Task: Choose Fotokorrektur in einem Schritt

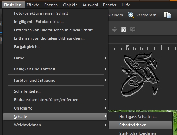Action: 55,13
